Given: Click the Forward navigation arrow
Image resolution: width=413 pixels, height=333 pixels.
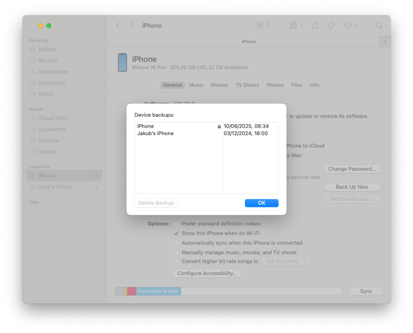Looking at the screenshot, I should click(132, 26).
